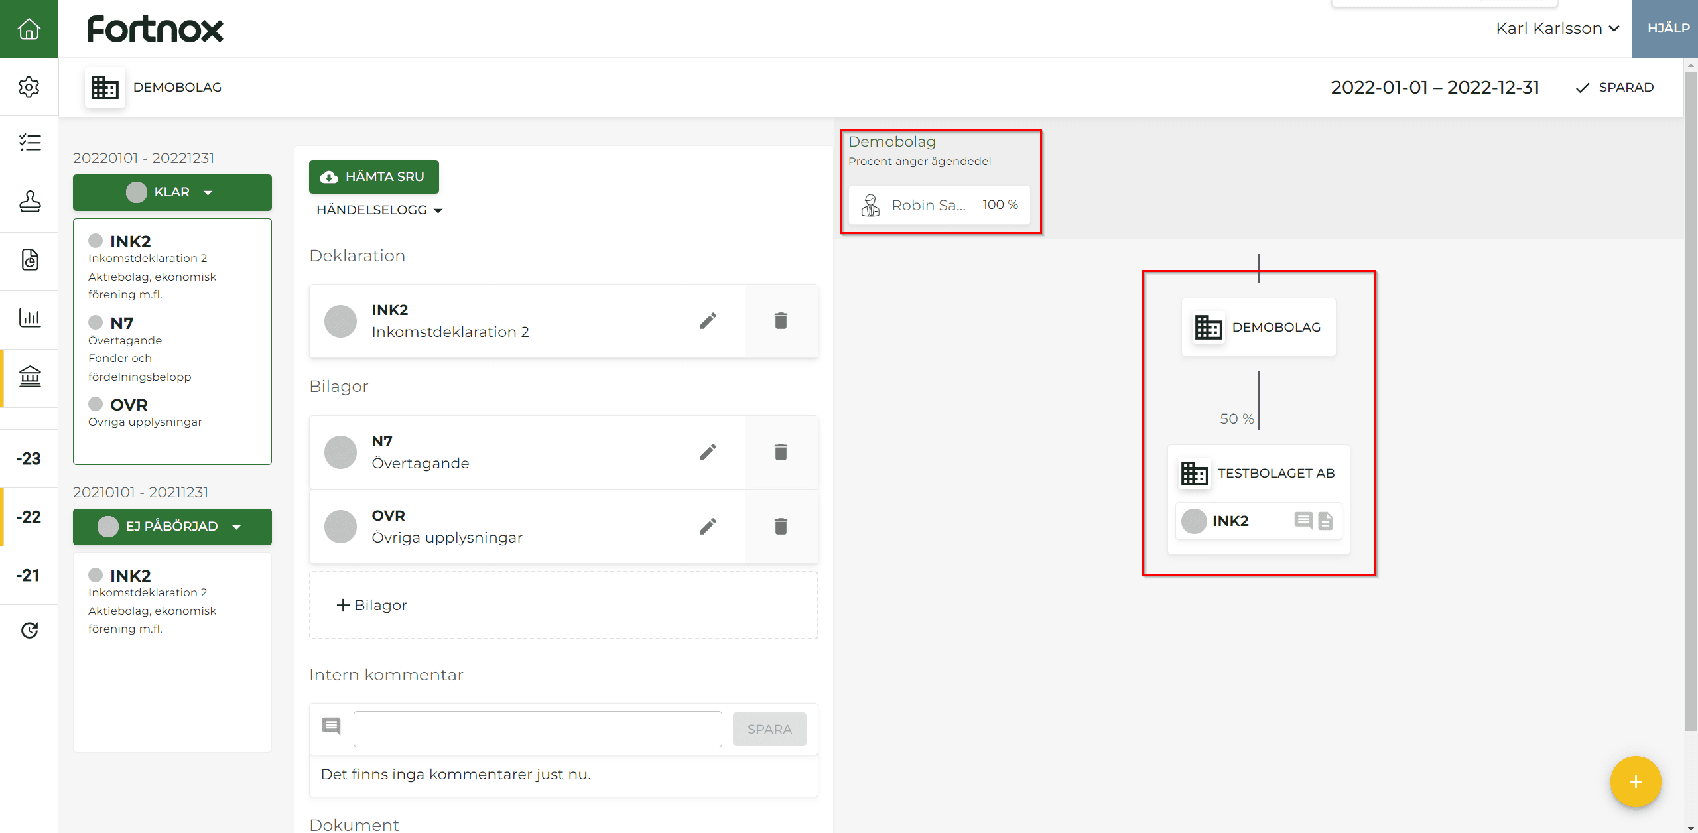Edit OVR Övriga upplysningar with pencil icon
This screenshot has height=833, width=1698.
coord(708,527)
